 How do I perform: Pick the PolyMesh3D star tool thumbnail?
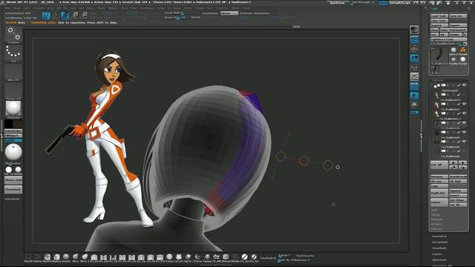pos(453,59)
